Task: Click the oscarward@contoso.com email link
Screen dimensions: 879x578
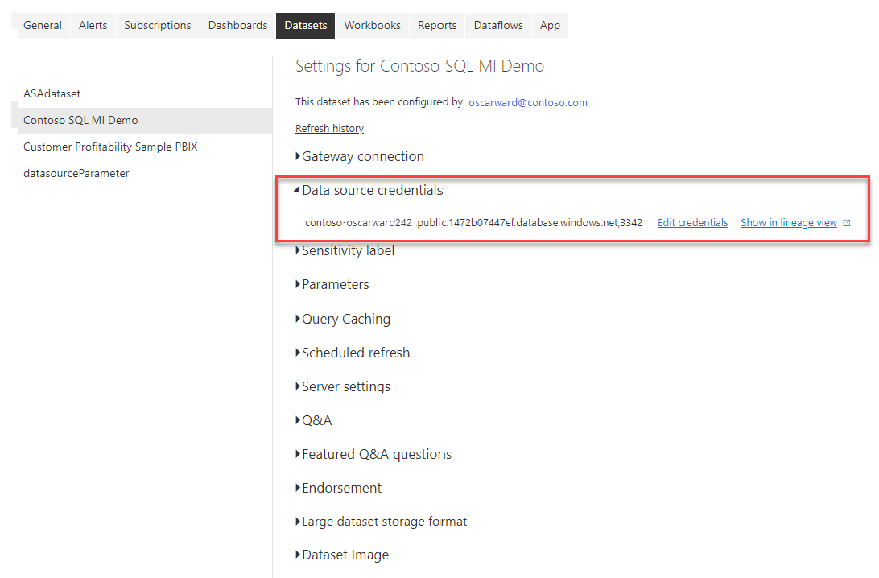Action: [x=528, y=102]
